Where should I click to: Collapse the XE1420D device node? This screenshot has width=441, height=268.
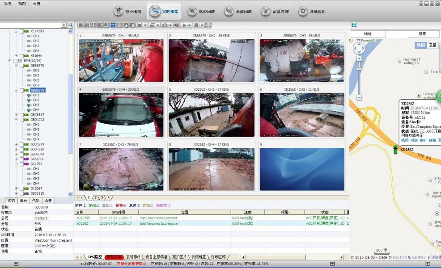coord(16,30)
